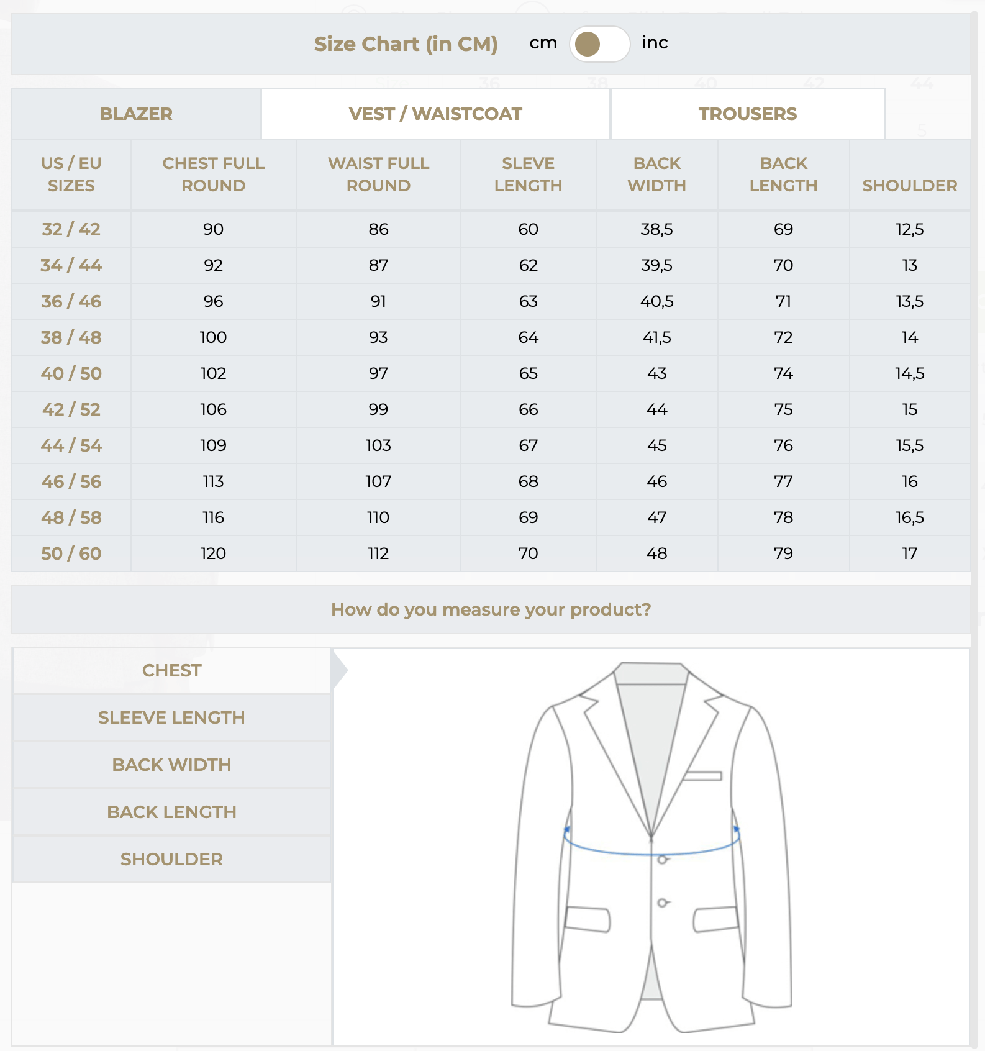This screenshot has width=985, height=1051.
Task: Click the 'US / EU SIZES' column header
Action: [x=71, y=175]
